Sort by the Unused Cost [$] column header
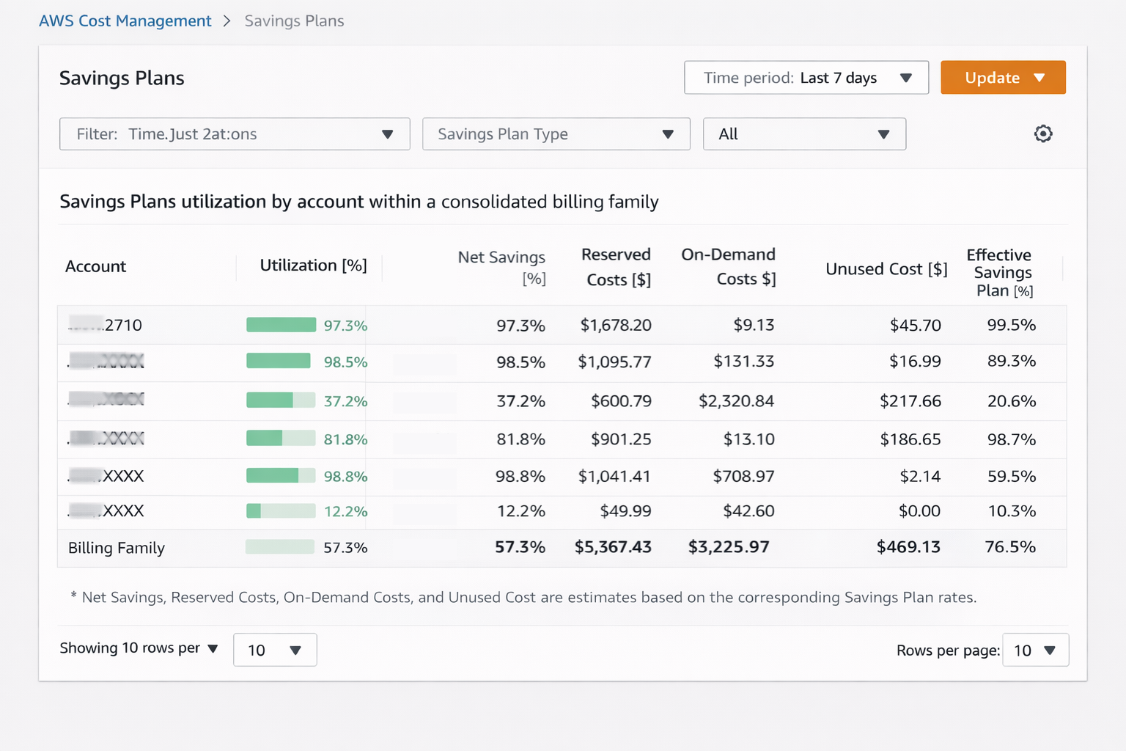This screenshot has height=751, width=1126. tap(886, 269)
